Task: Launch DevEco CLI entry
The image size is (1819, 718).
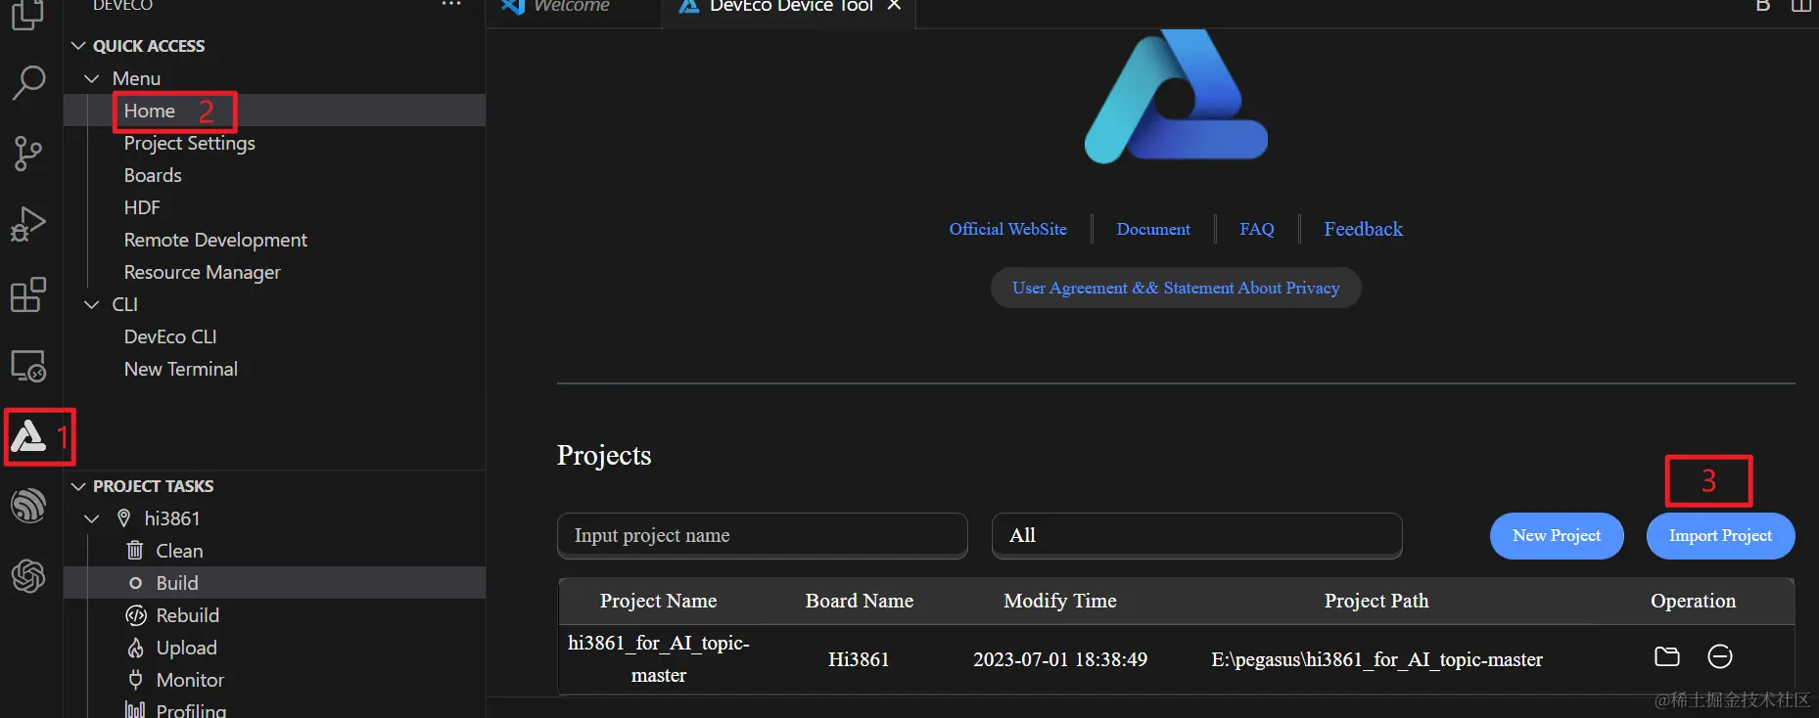Action: pos(170,337)
